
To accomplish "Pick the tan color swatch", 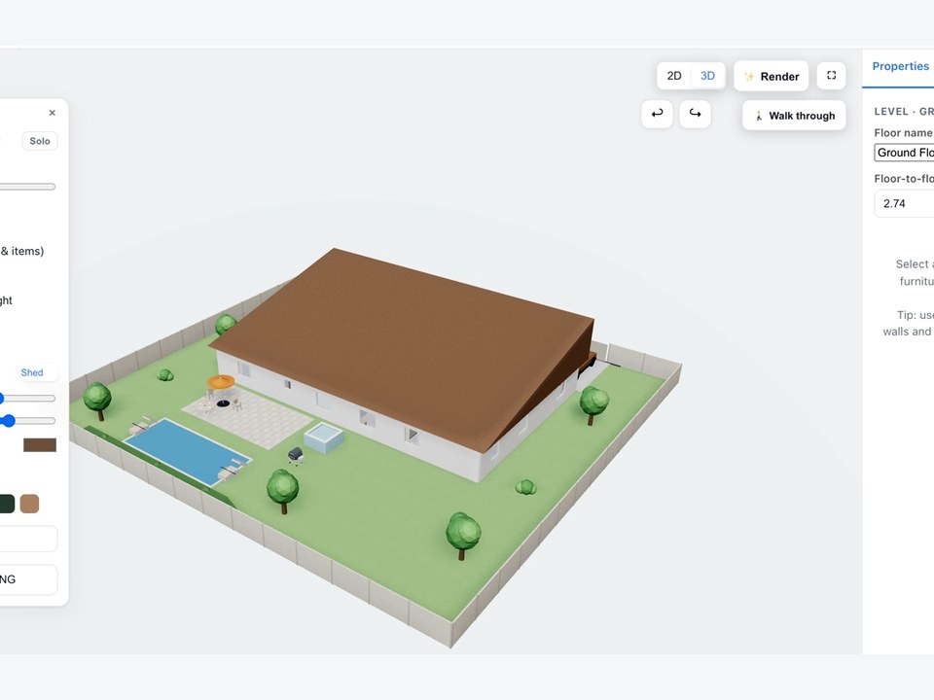I will (x=30, y=504).
